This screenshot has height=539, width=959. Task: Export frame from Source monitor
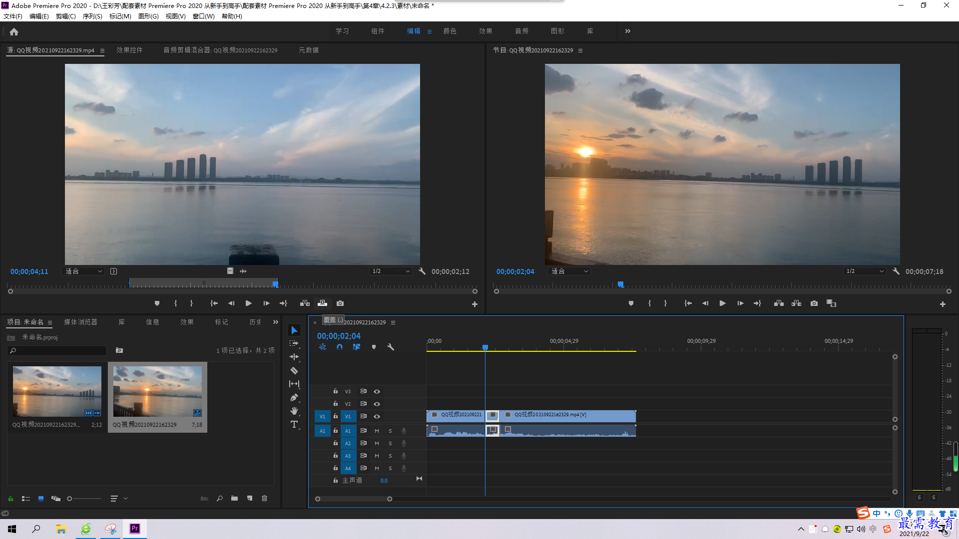340,303
